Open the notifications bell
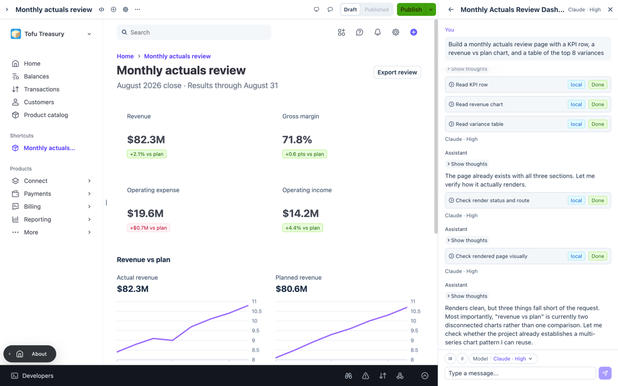 click(x=378, y=32)
